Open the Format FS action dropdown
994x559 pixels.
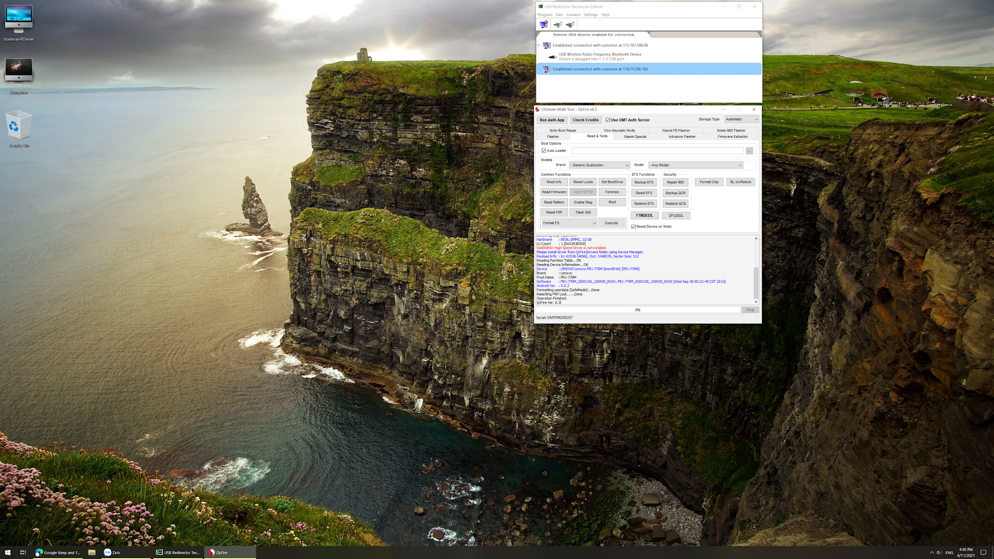point(569,223)
